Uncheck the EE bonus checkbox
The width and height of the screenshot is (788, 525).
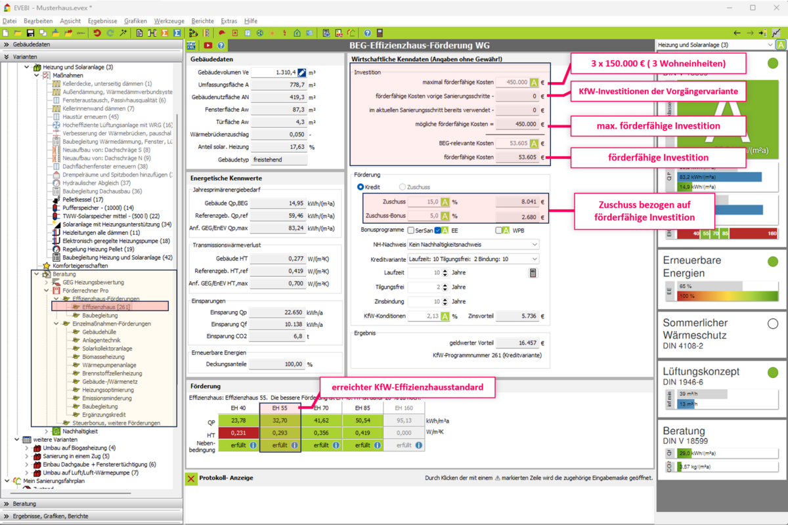(x=438, y=230)
